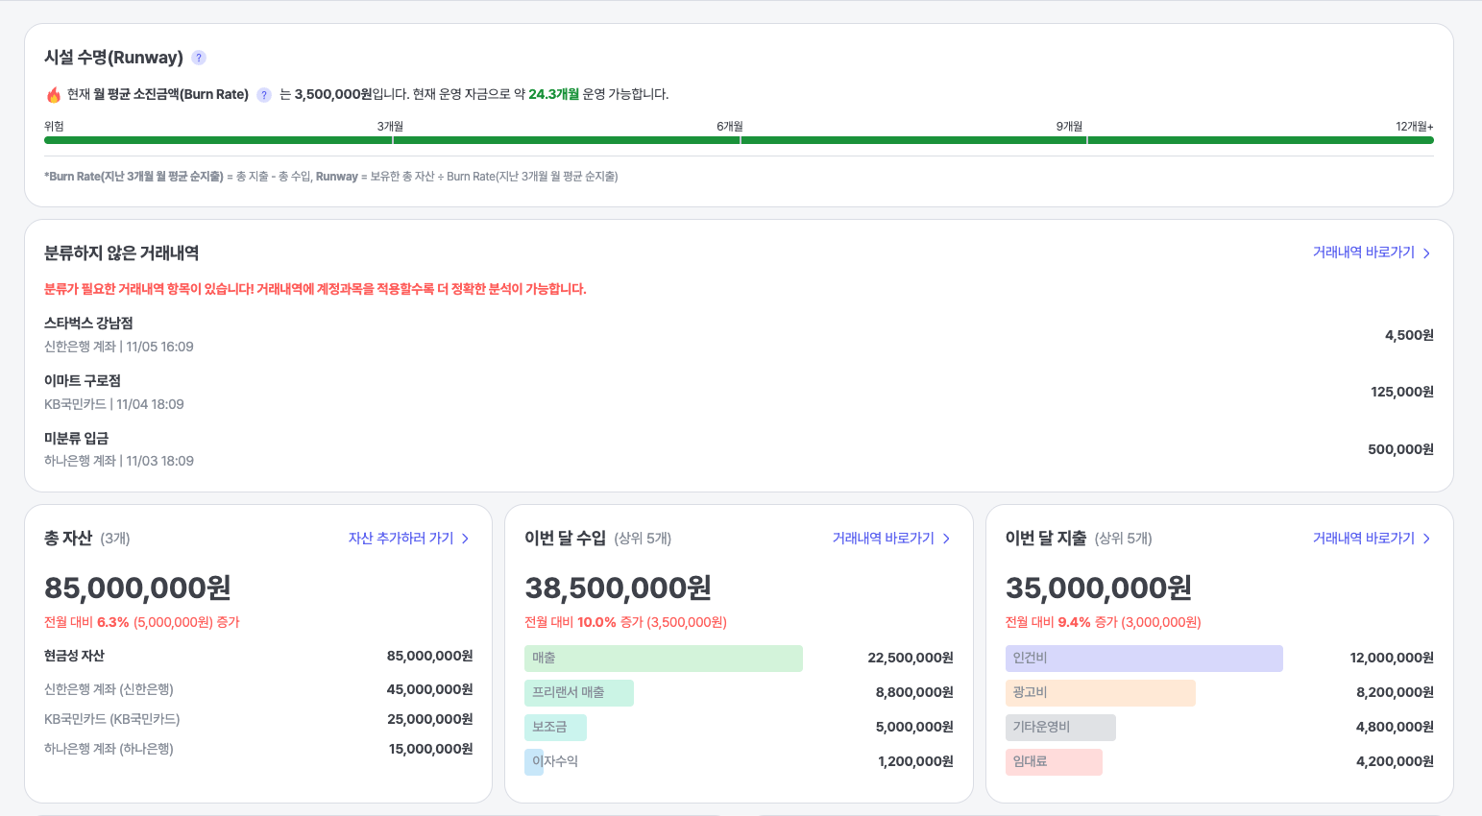Select the green 매출 category tag
The width and height of the screenshot is (1482, 816).
664,658
